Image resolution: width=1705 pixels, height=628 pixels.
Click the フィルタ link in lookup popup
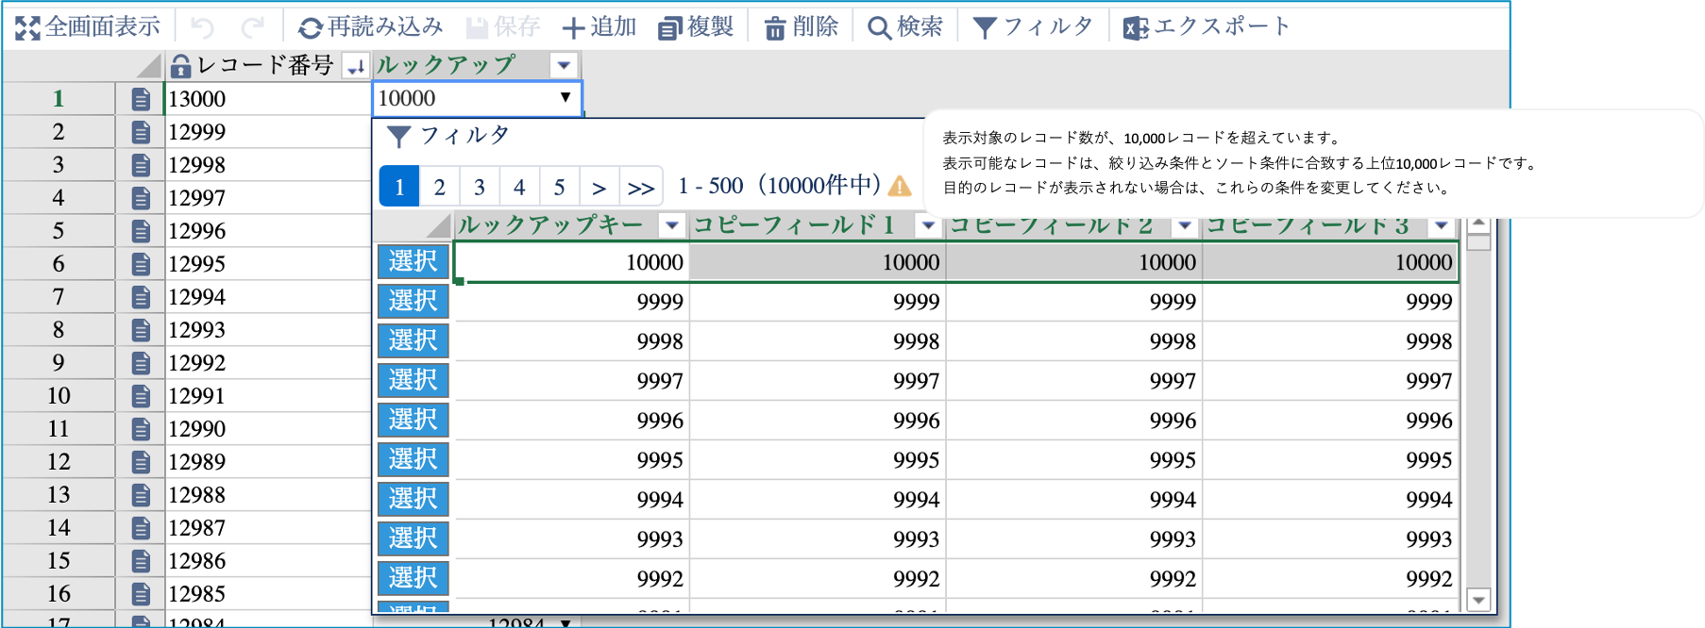(449, 136)
